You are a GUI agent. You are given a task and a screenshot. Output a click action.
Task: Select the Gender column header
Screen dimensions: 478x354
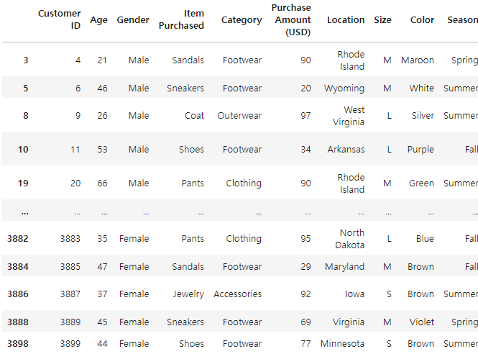pyautogui.click(x=133, y=20)
